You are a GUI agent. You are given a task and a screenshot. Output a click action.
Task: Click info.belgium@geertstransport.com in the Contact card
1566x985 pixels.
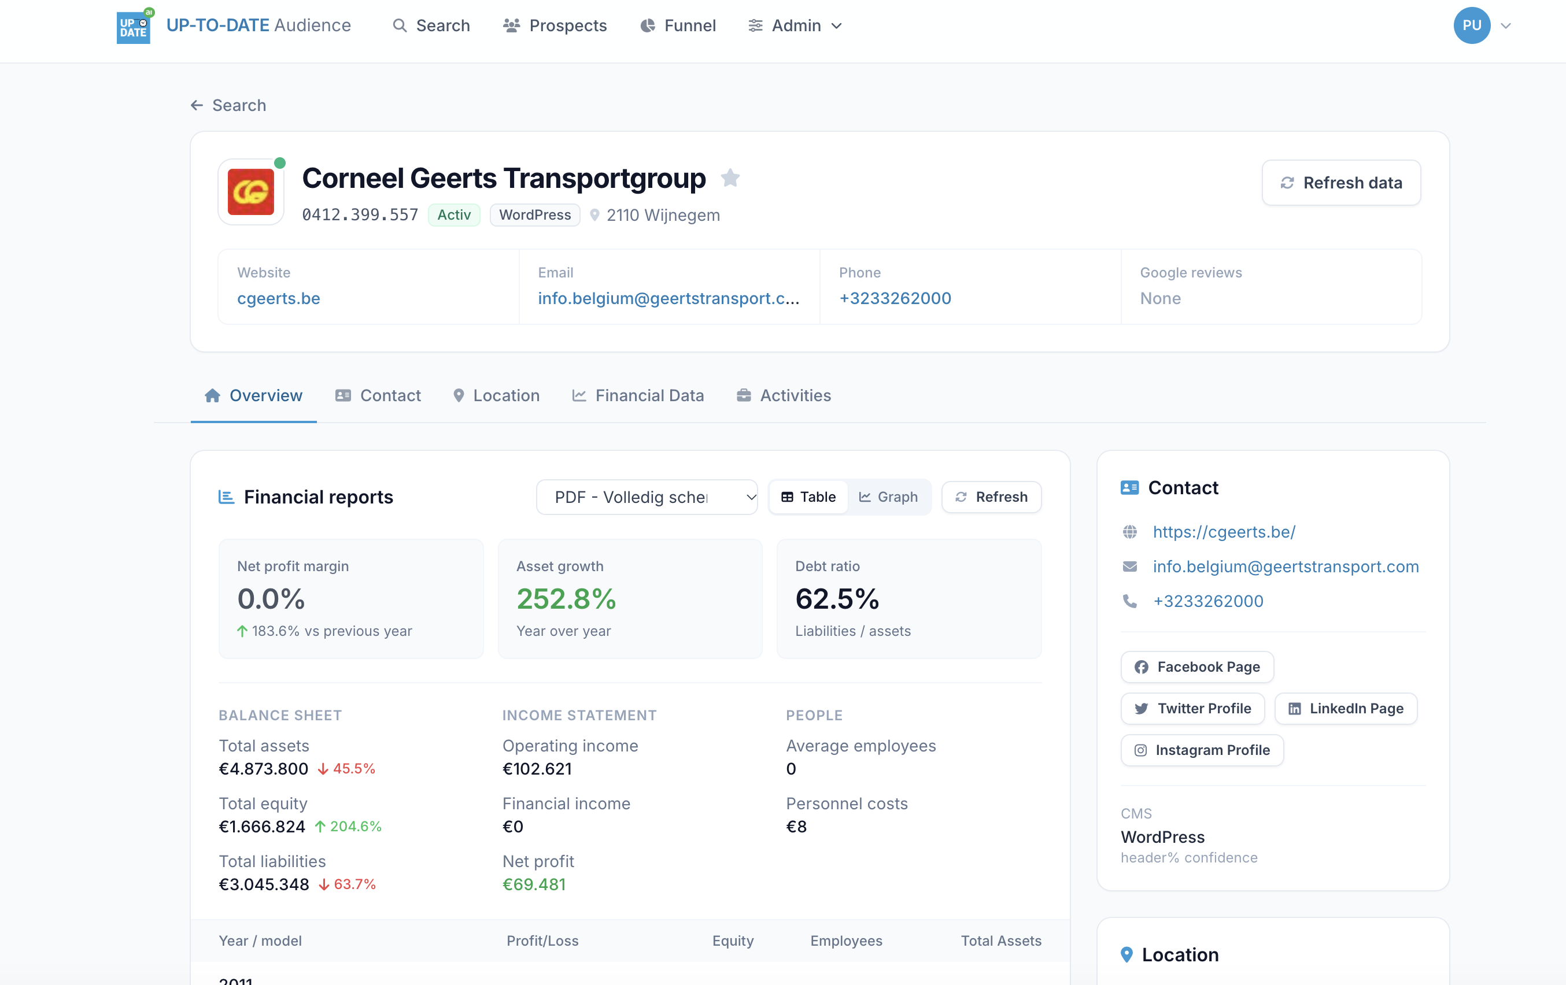point(1286,566)
